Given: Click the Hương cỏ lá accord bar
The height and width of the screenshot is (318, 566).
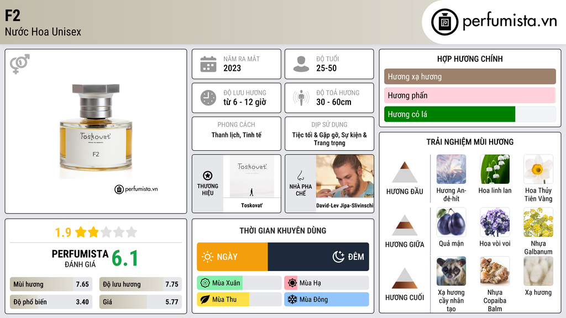Looking at the screenshot, I should (470, 114).
